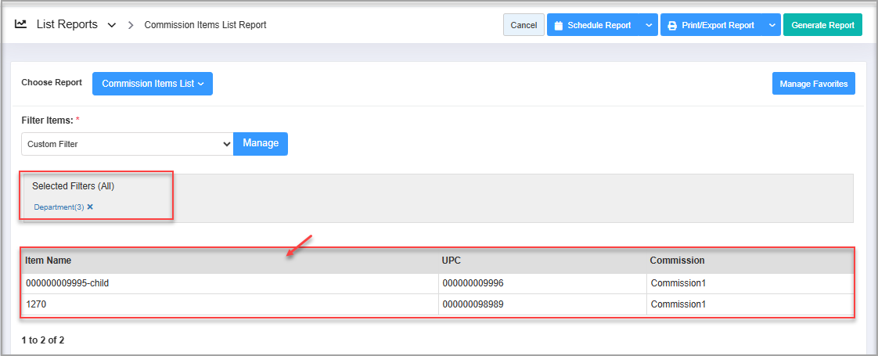The height and width of the screenshot is (356, 878).
Task: Click the Commission column header
Action: coord(677,261)
